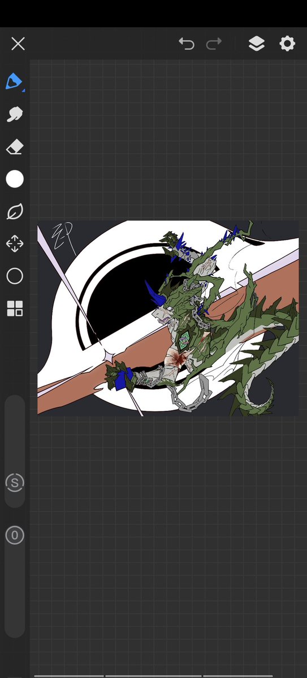307x678 pixels.
Task: Undo the last stroke
Action: (x=186, y=44)
